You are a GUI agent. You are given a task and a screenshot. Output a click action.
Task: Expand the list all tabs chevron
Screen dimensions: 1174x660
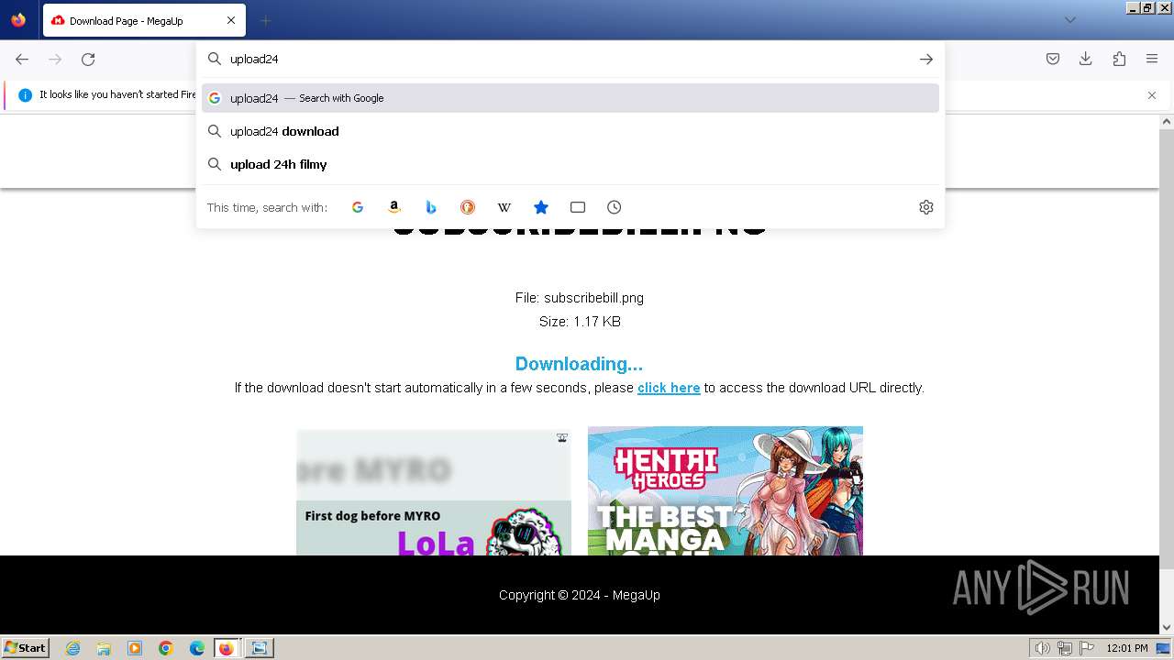[x=1070, y=20]
